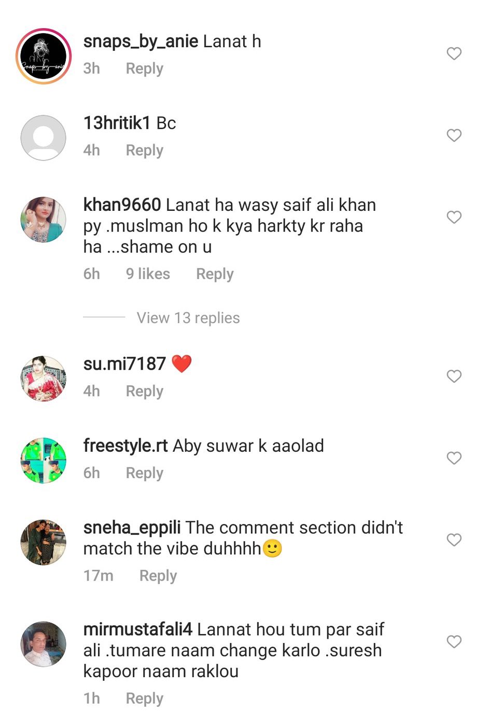The width and height of the screenshot is (489, 726).
Task: Tap the heart beside sneha_eppili's comment
Action: 454,540
